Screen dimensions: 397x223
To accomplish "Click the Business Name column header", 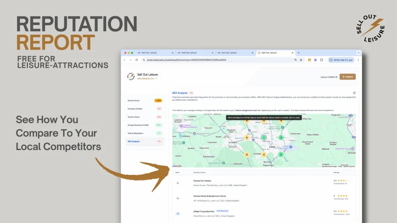I will [199, 172].
